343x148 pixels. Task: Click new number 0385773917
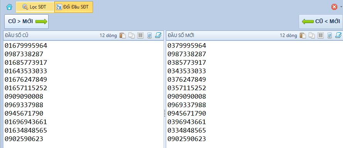[187, 63]
